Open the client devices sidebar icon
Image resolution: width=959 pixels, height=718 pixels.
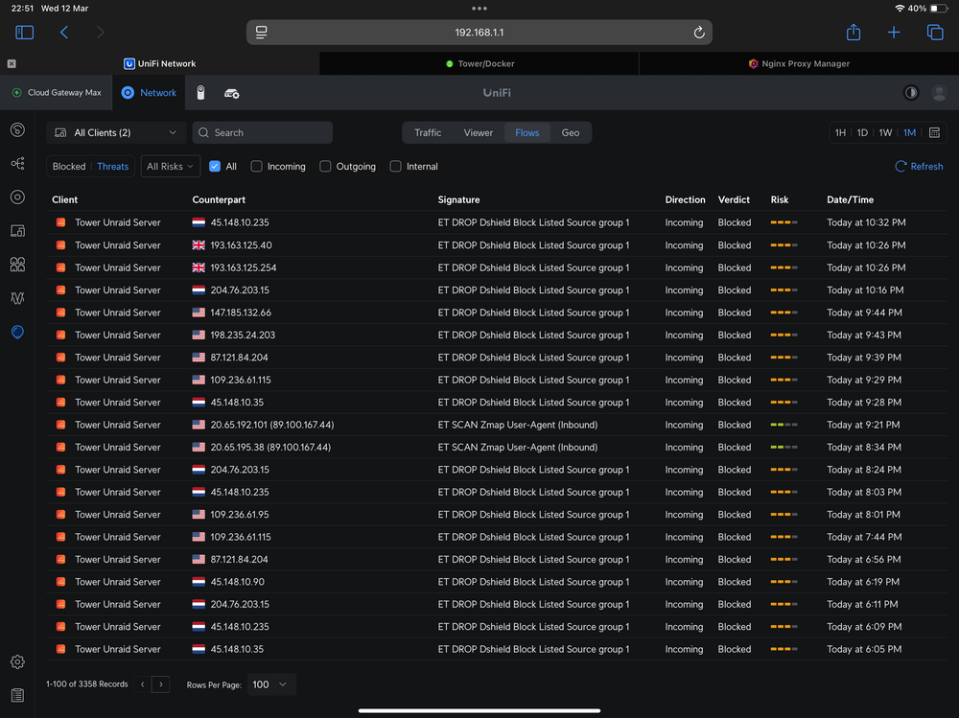tap(17, 231)
